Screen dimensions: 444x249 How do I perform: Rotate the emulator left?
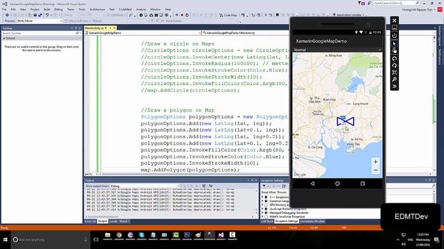click(x=394, y=58)
